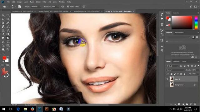Viewport: 200px width, 112px height.
Task: Open the Exposure value dropdown arrow
Action: 58,7
